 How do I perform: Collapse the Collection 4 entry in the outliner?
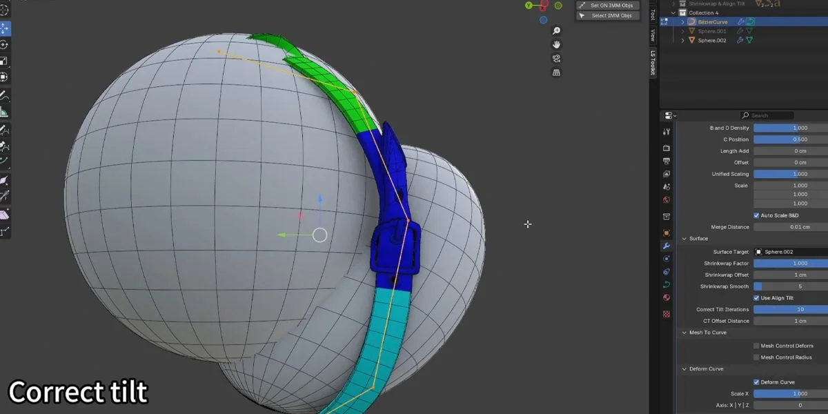tap(673, 13)
